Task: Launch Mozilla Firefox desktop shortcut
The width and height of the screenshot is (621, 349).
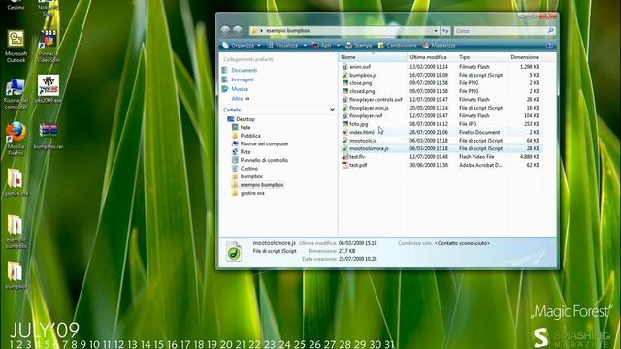Action: [16, 139]
